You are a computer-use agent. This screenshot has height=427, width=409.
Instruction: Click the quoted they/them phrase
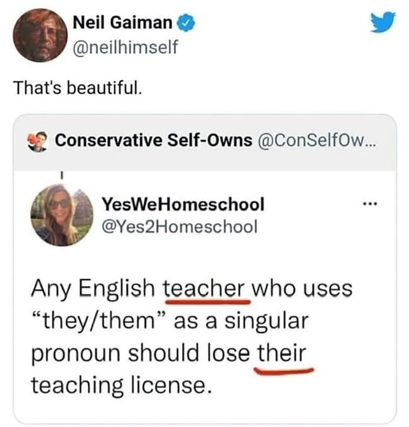98,321
